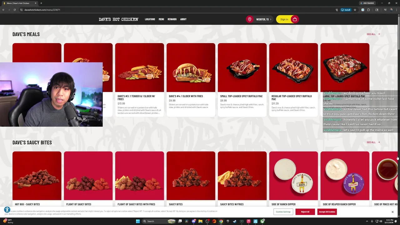Reload the page
Image resolution: width=400 pixels, height=225 pixels.
click(14, 10)
